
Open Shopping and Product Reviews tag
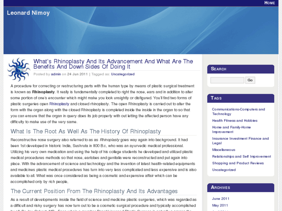(x=238, y=163)
